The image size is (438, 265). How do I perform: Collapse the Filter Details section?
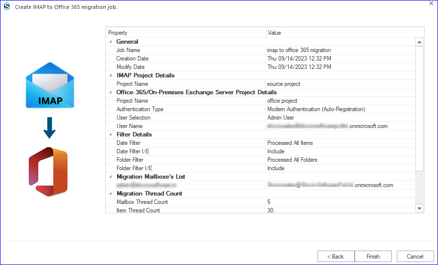click(x=111, y=134)
